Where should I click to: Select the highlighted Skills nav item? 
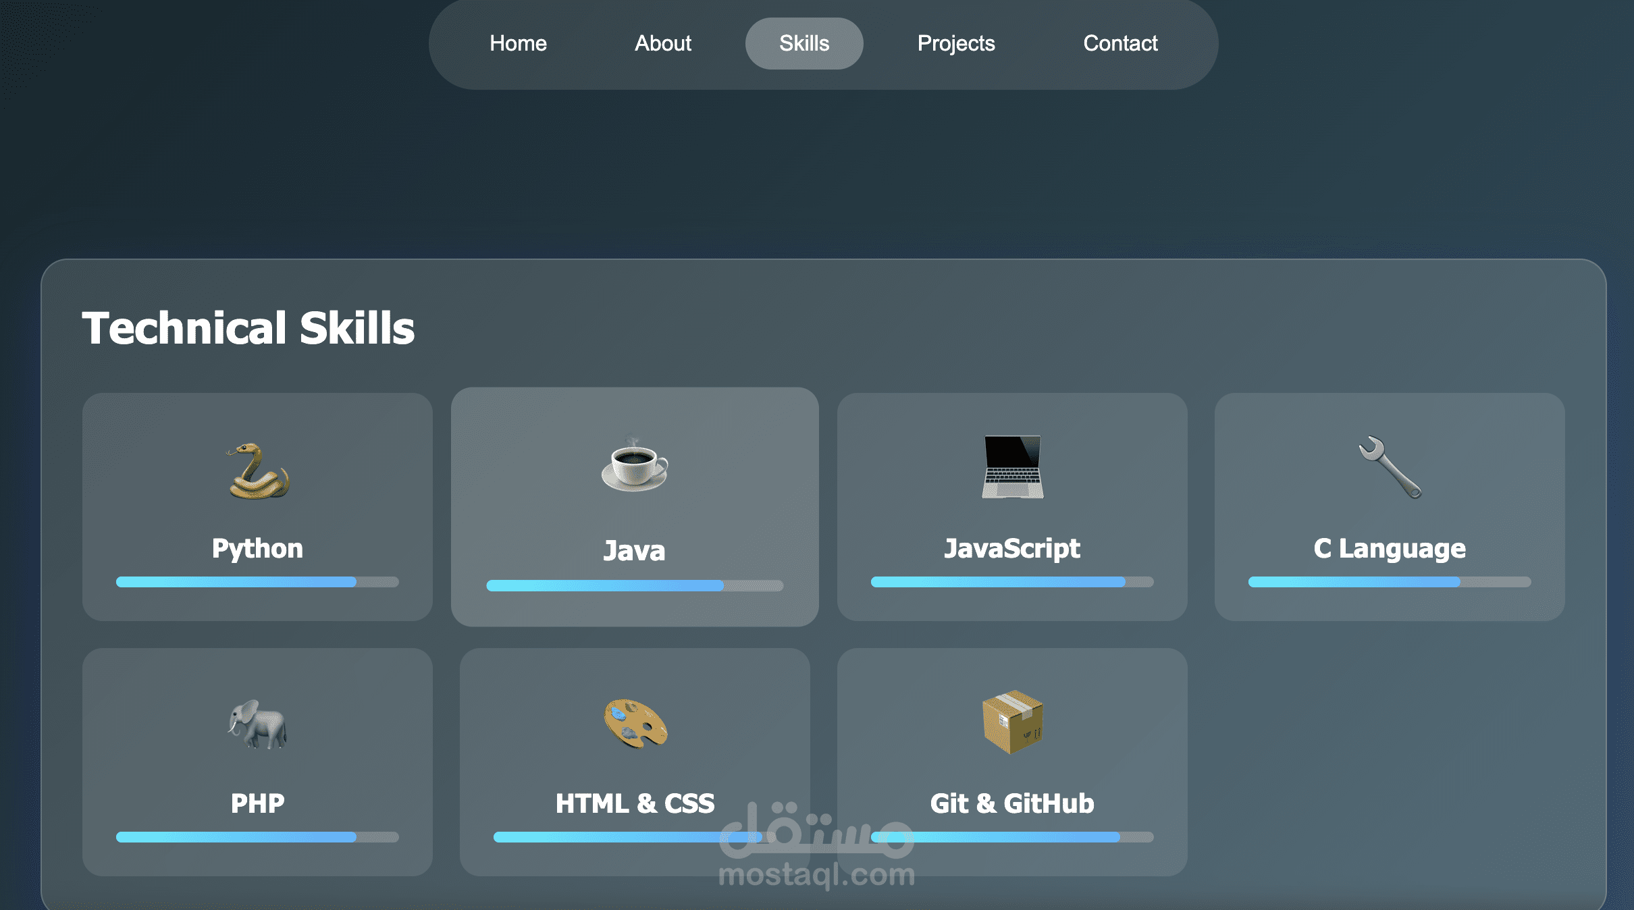pos(803,44)
